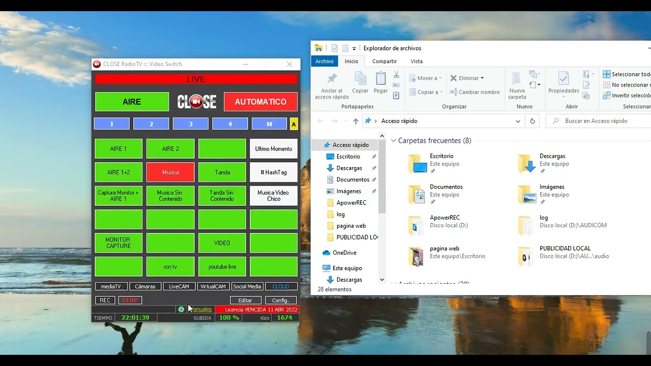Screen dimensions: 651x366
Task: Click the Pegar clipboard icon
Action: pos(380,78)
